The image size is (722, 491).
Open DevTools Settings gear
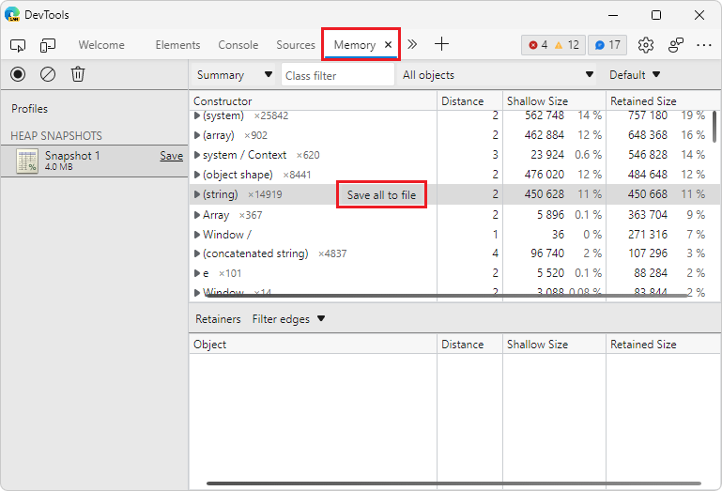(646, 45)
